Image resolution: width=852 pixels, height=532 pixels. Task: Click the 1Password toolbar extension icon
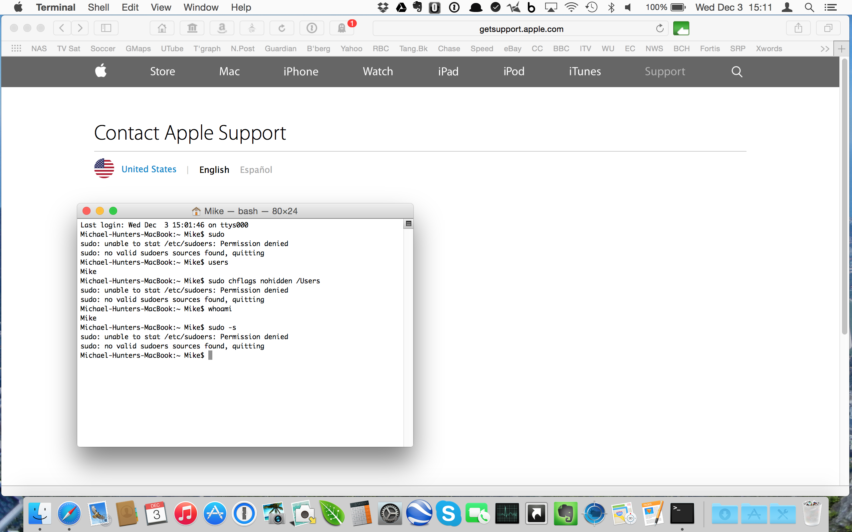(x=312, y=28)
